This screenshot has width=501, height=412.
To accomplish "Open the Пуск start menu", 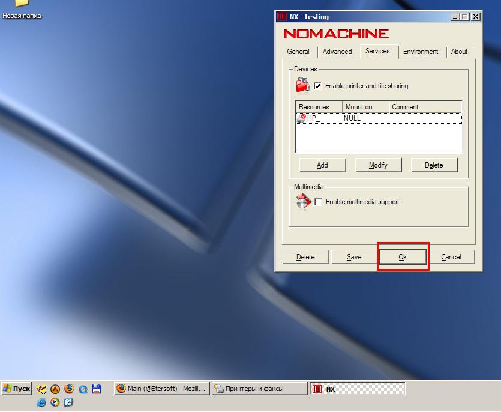I will click(17, 389).
